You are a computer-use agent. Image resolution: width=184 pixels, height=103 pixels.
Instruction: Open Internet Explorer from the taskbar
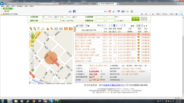pos(10,101)
